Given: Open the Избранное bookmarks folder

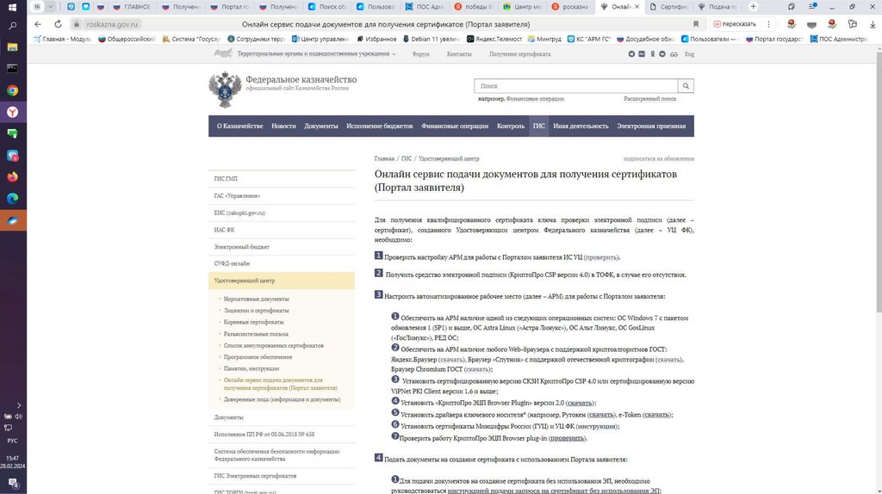Looking at the screenshot, I should [376, 39].
